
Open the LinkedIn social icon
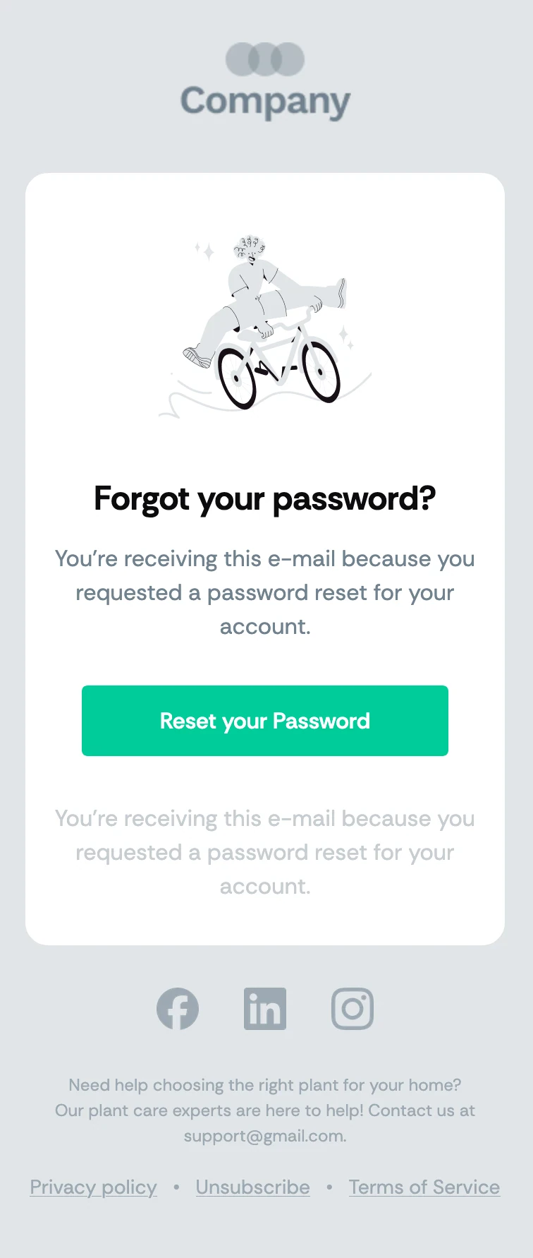tap(265, 1008)
